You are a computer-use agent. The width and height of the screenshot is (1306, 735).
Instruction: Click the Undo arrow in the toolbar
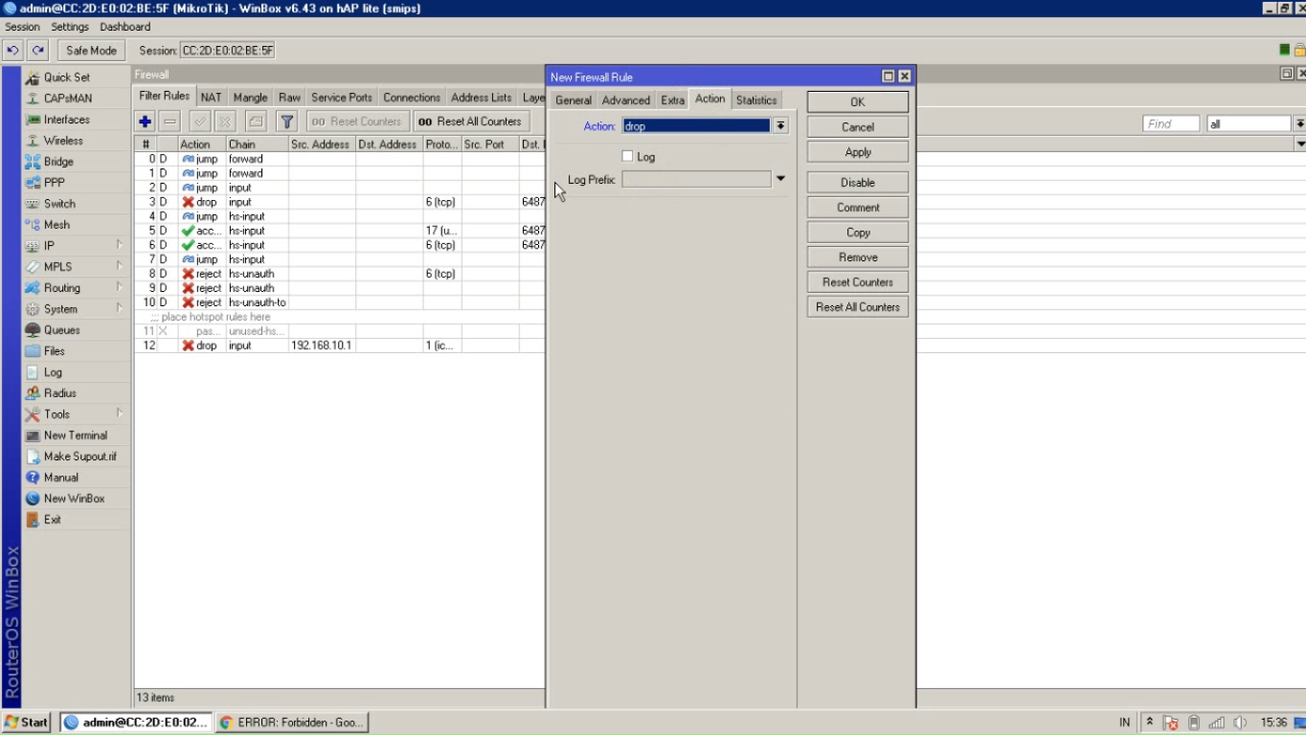12,51
